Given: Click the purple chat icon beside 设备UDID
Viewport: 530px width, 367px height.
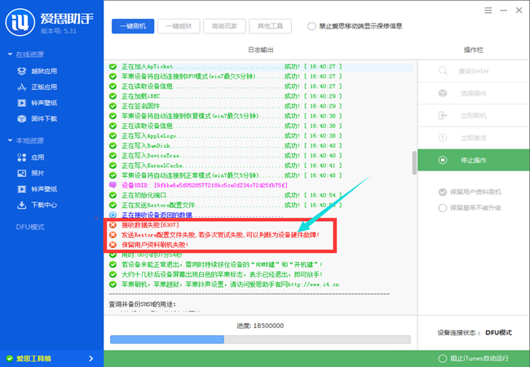Looking at the screenshot, I should 113,185.
